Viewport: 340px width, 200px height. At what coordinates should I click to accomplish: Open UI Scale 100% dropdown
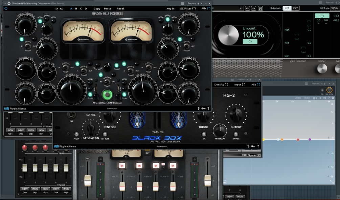[x=335, y=8]
